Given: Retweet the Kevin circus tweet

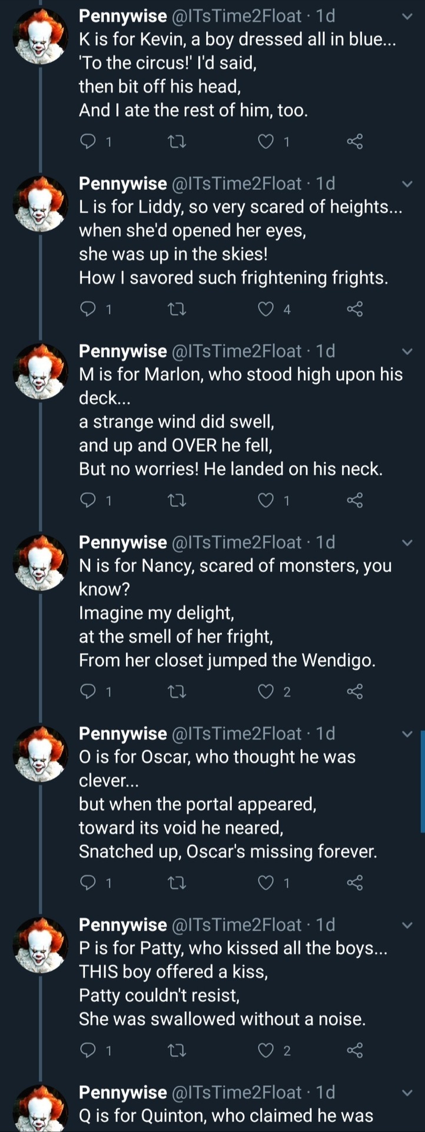Looking at the screenshot, I should 177,141.
